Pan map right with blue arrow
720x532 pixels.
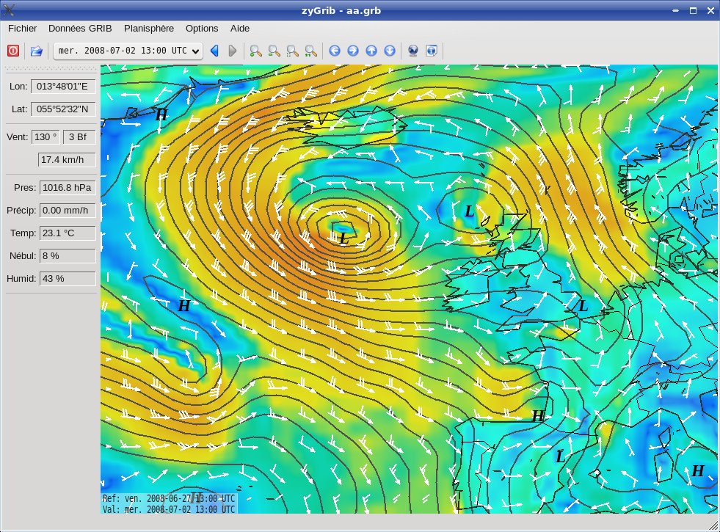point(353,51)
